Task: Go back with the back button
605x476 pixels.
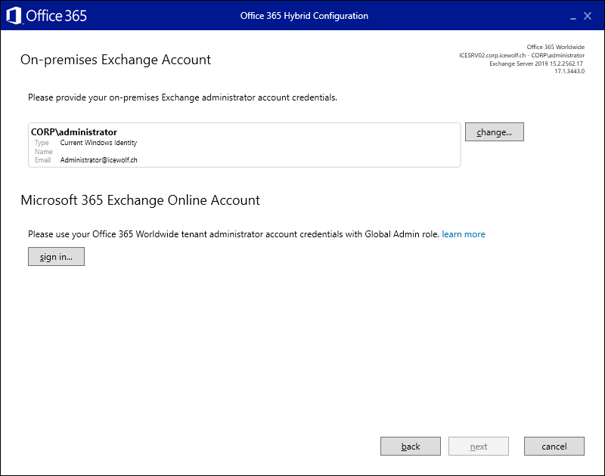Action: [411, 447]
